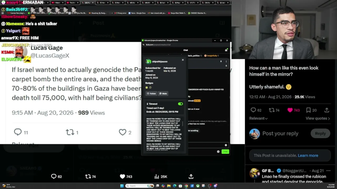Open Microsoft Edge from the taskbar
Viewport: 337px width, 189px height.
click(x=175, y=186)
